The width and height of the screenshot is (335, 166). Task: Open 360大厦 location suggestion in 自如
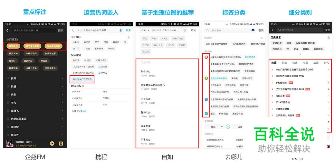167,73
